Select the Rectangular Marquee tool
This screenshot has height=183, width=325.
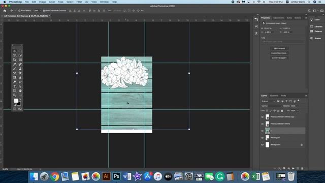20,51
